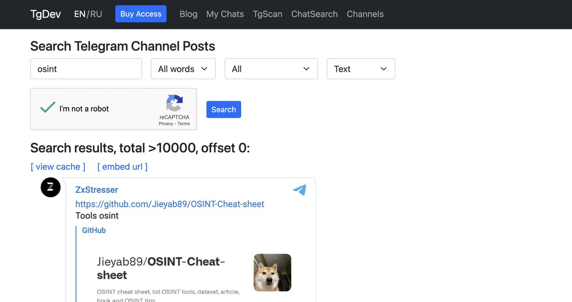The image size is (572, 302).
Task: Focus the search field containing osint
Action: click(x=86, y=69)
